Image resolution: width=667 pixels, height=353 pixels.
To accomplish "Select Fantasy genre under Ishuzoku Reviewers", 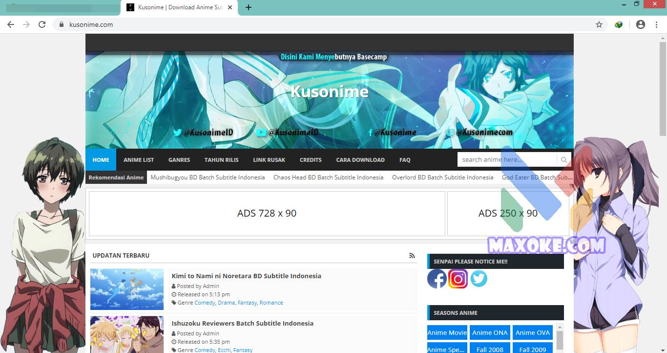I will 243,350.
